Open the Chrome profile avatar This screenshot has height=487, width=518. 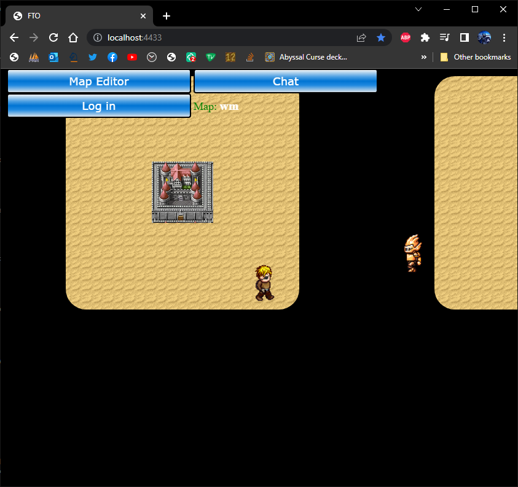[484, 37]
